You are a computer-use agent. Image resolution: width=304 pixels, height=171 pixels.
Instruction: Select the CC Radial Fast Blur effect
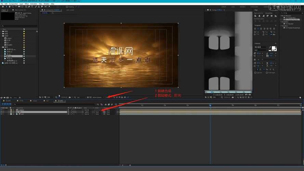click(x=292, y=20)
